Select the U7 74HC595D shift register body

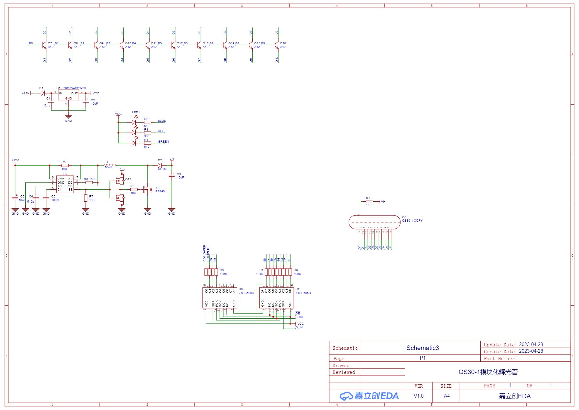277,298
